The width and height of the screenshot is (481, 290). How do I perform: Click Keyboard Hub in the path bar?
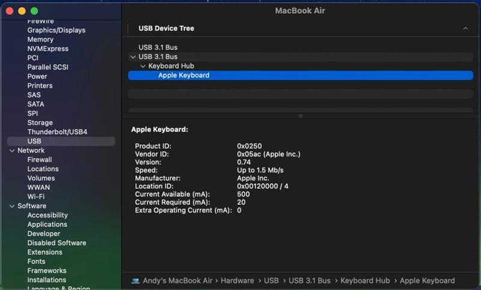pos(365,280)
